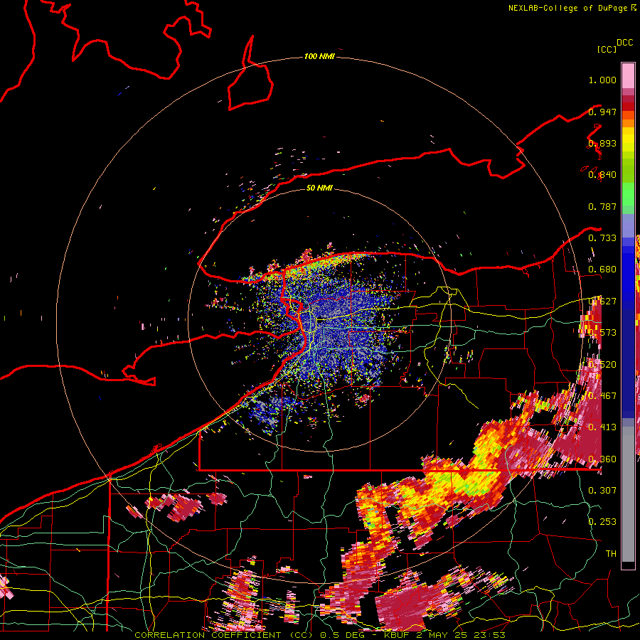Click the bright green color bar segment
Viewport: 640px width, 640px height.
pos(628,194)
